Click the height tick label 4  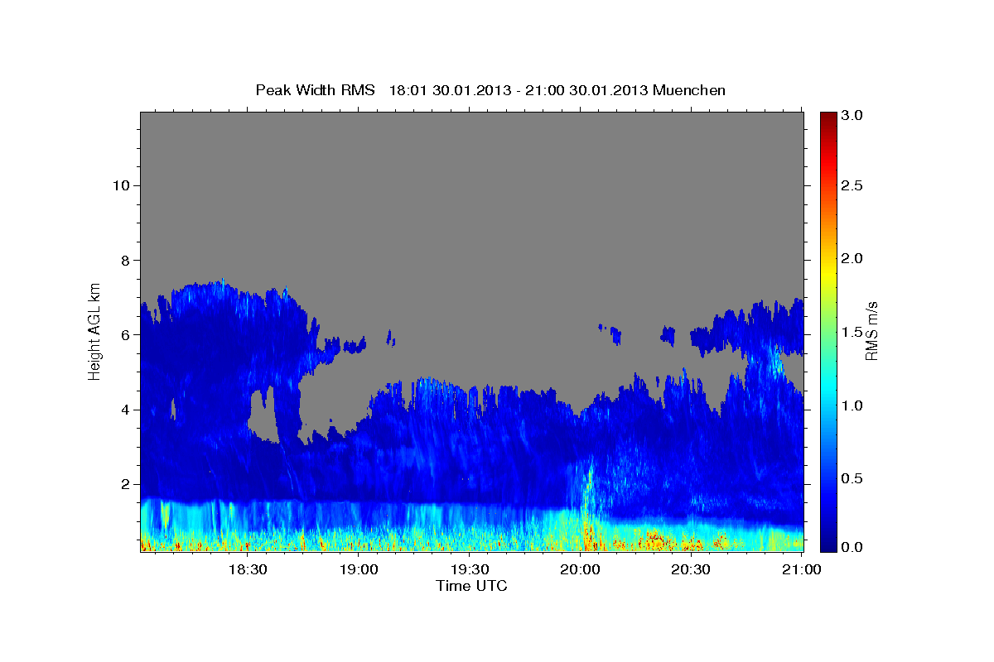tap(123, 410)
